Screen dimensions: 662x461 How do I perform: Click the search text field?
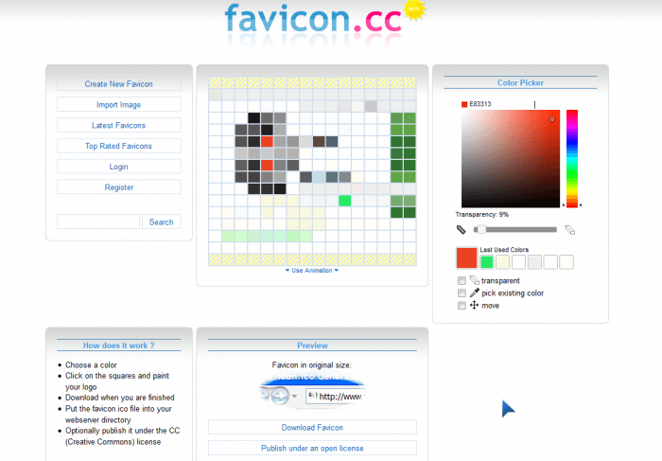pos(98,222)
